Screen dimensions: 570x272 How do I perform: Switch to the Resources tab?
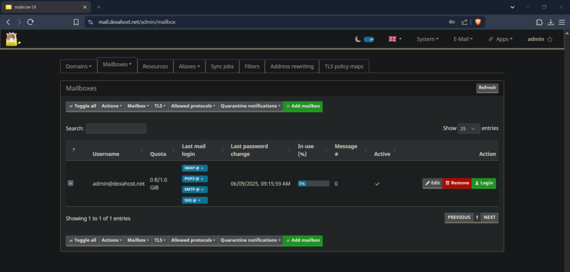point(155,66)
